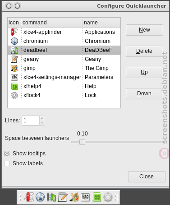This screenshot has height=205, width=170.
Task: Launch Chromium globe icon in the panel
Action: (x=40, y=197)
